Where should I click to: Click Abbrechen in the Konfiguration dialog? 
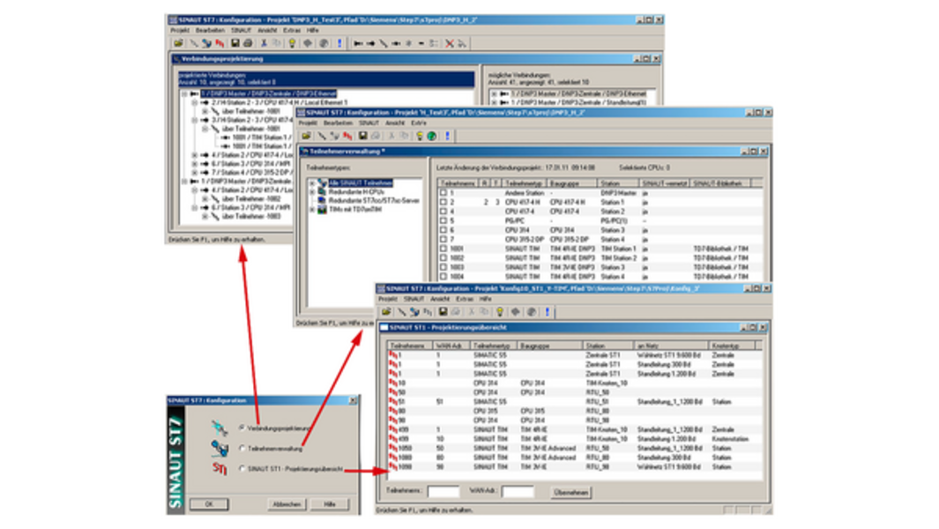click(287, 503)
